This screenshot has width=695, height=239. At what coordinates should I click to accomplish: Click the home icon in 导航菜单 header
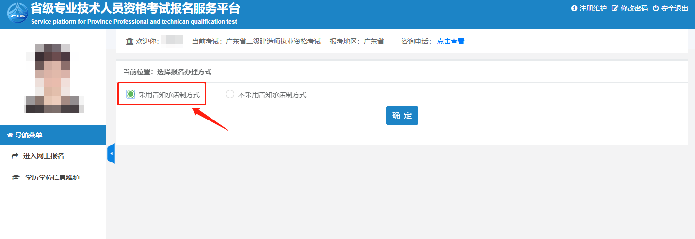[10, 135]
